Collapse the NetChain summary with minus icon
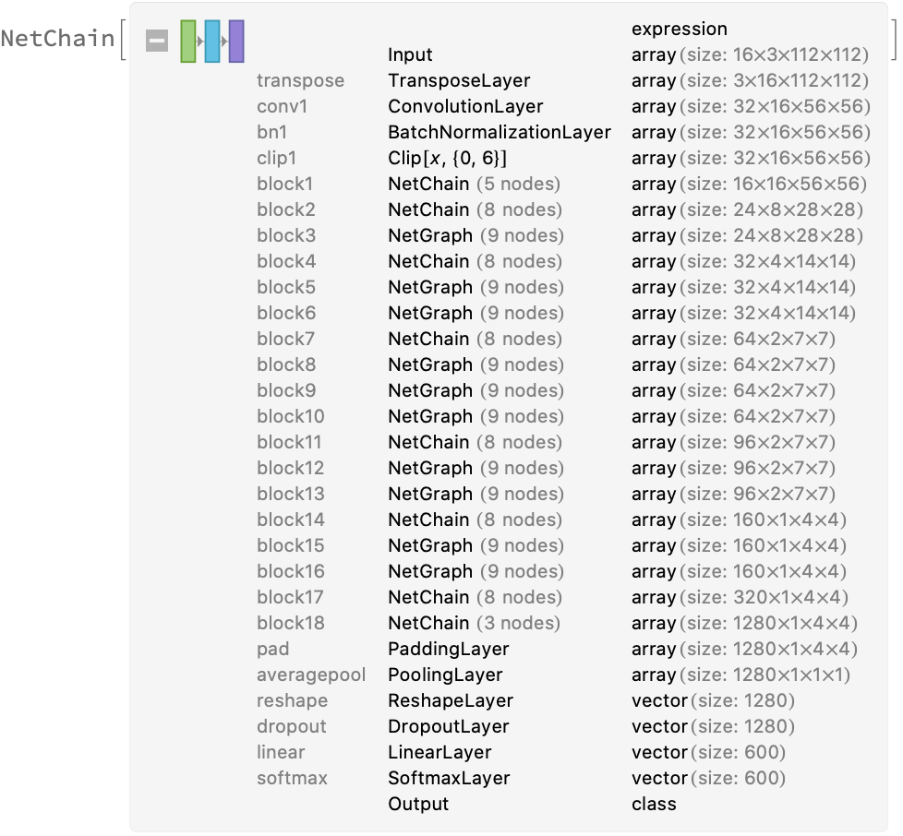This screenshot has width=903, height=836. point(157,41)
